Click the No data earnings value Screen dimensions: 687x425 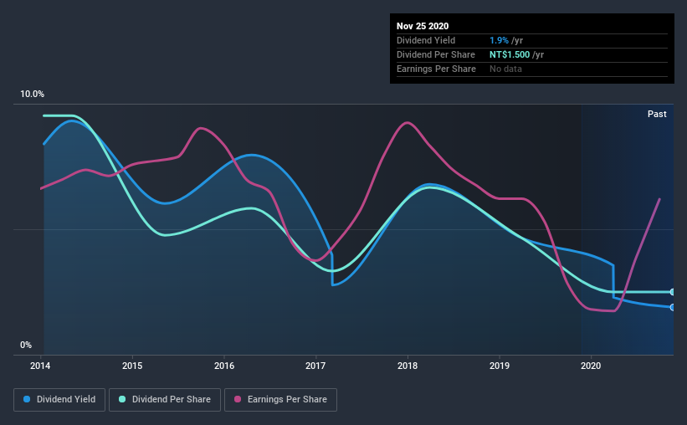[x=505, y=69]
